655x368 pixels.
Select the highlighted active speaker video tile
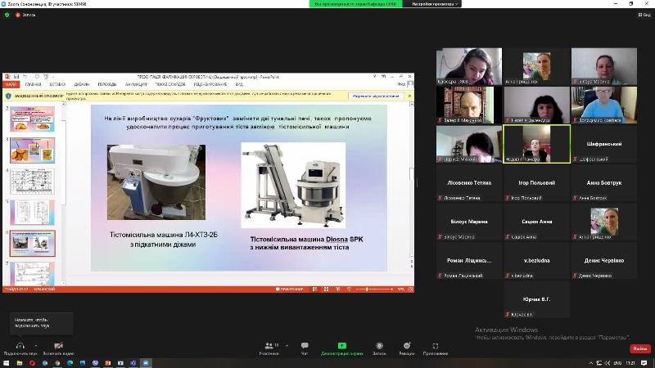pos(537,144)
